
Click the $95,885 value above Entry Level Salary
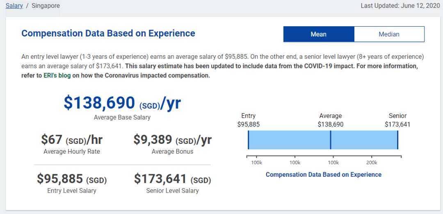click(x=72, y=179)
